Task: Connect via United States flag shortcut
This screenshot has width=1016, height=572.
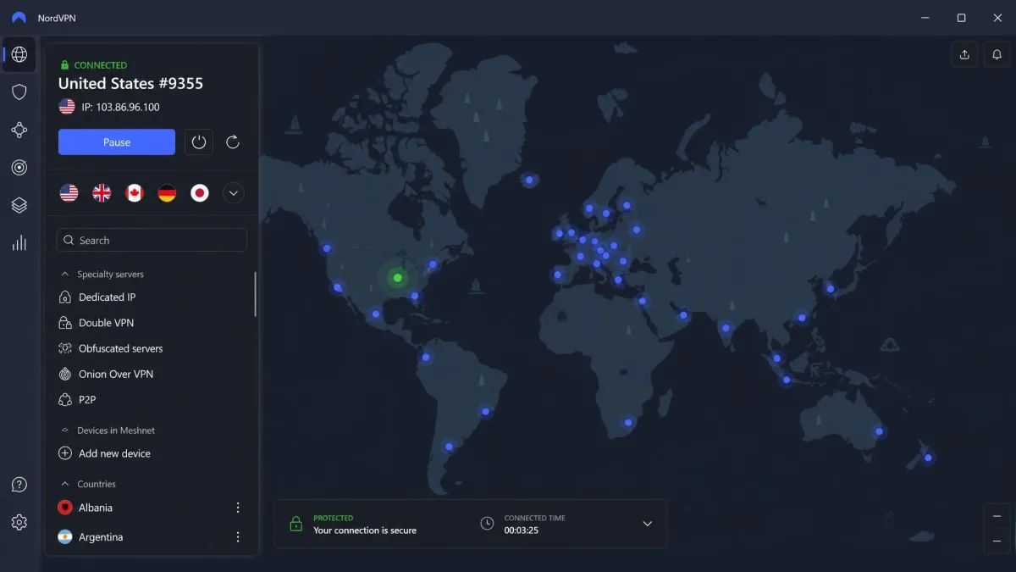Action: click(x=69, y=193)
